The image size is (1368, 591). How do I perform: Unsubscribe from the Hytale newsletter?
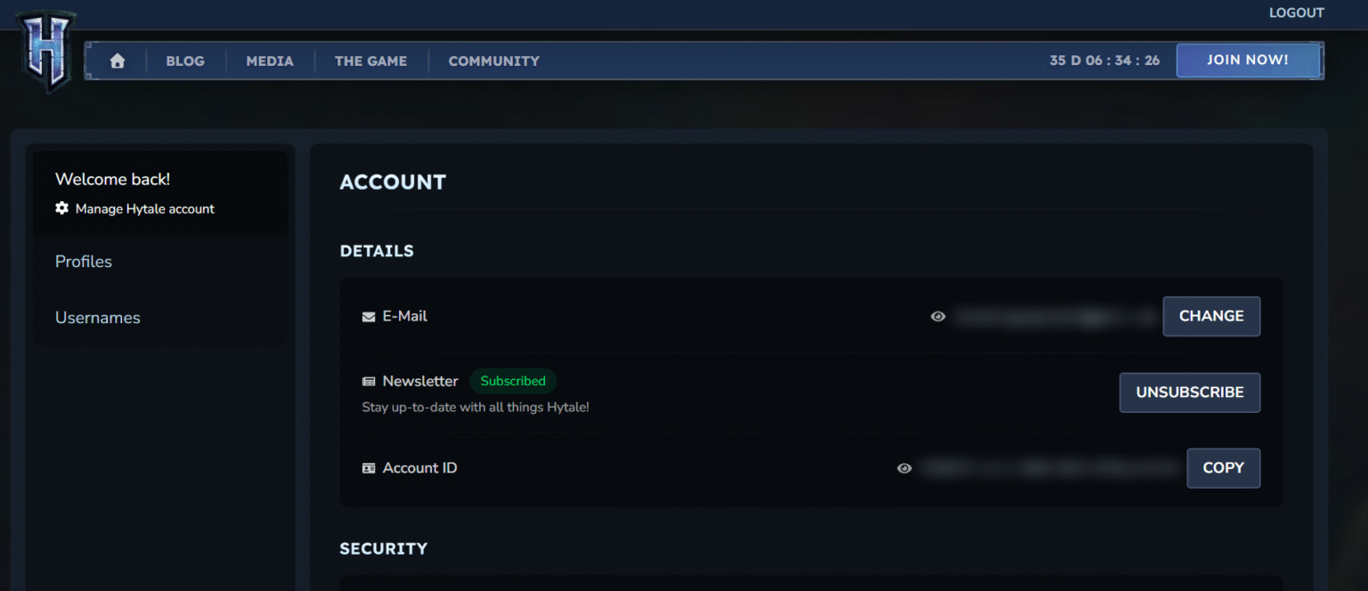coord(1189,392)
